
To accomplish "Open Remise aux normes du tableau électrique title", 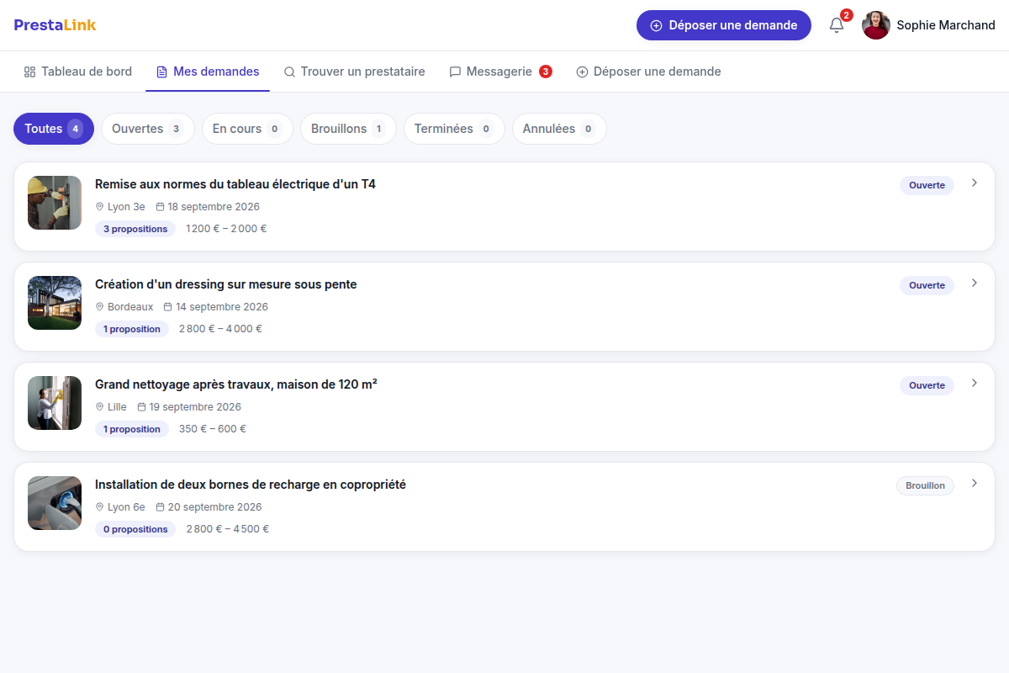I will pos(235,184).
